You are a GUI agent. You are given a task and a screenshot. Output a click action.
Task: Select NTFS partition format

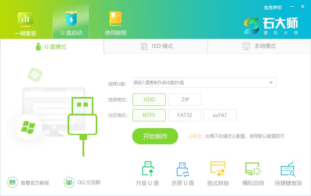coord(149,115)
